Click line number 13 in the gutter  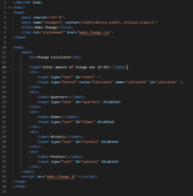point(4,62)
